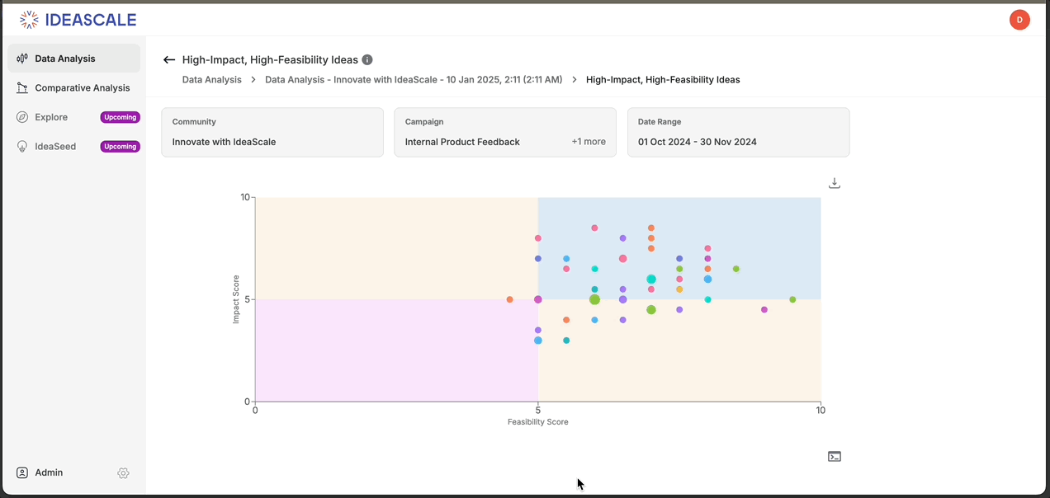Click the IdeaSeed lightbulb icon
1050x498 pixels.
22,146
